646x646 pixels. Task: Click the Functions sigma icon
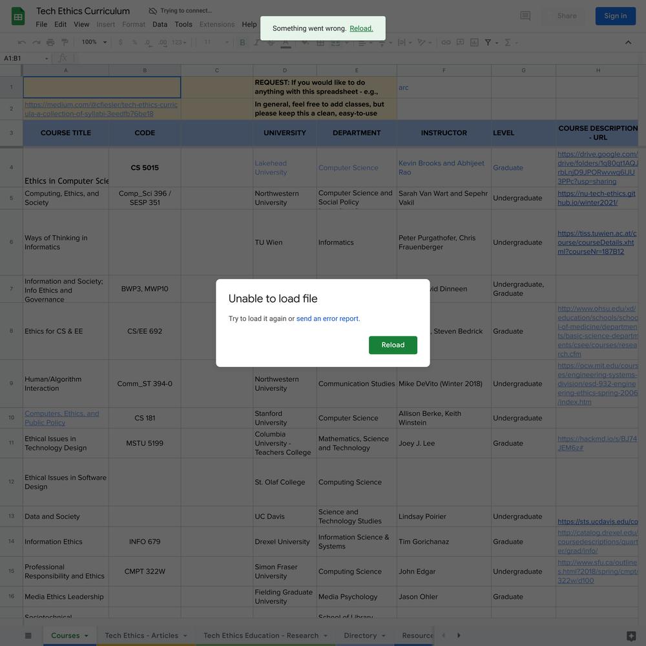pos(508,43)
